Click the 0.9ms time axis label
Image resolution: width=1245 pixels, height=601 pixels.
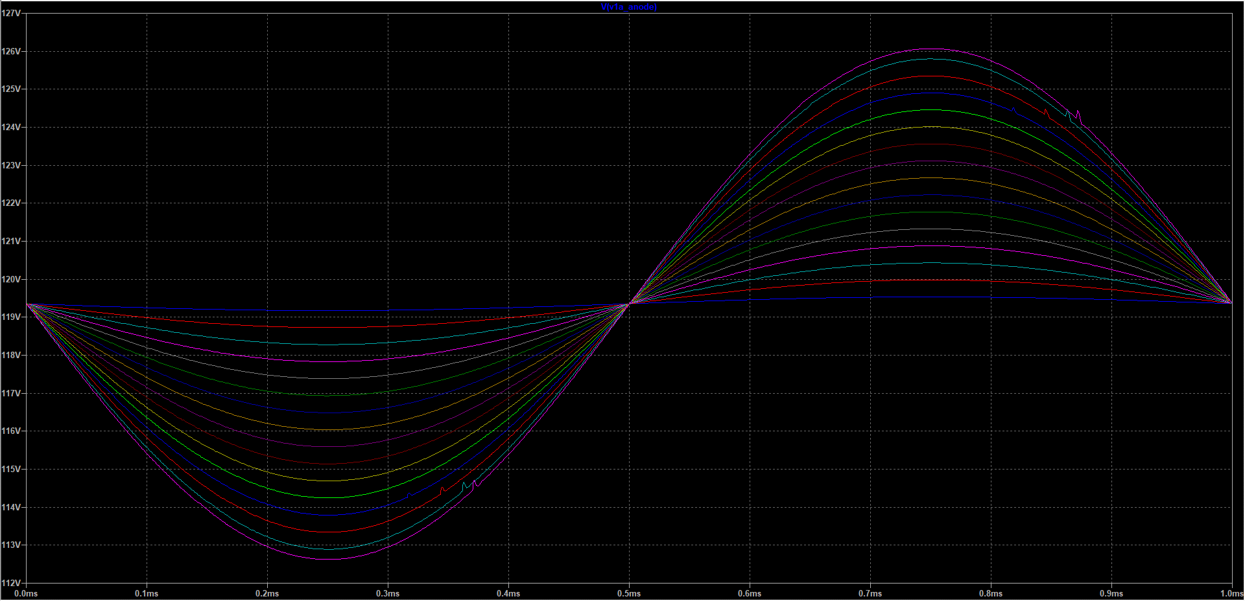[1111, 593]
